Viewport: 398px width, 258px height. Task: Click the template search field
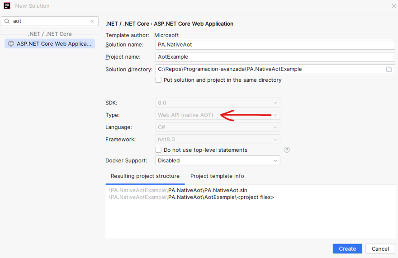(x=50, y=21)
